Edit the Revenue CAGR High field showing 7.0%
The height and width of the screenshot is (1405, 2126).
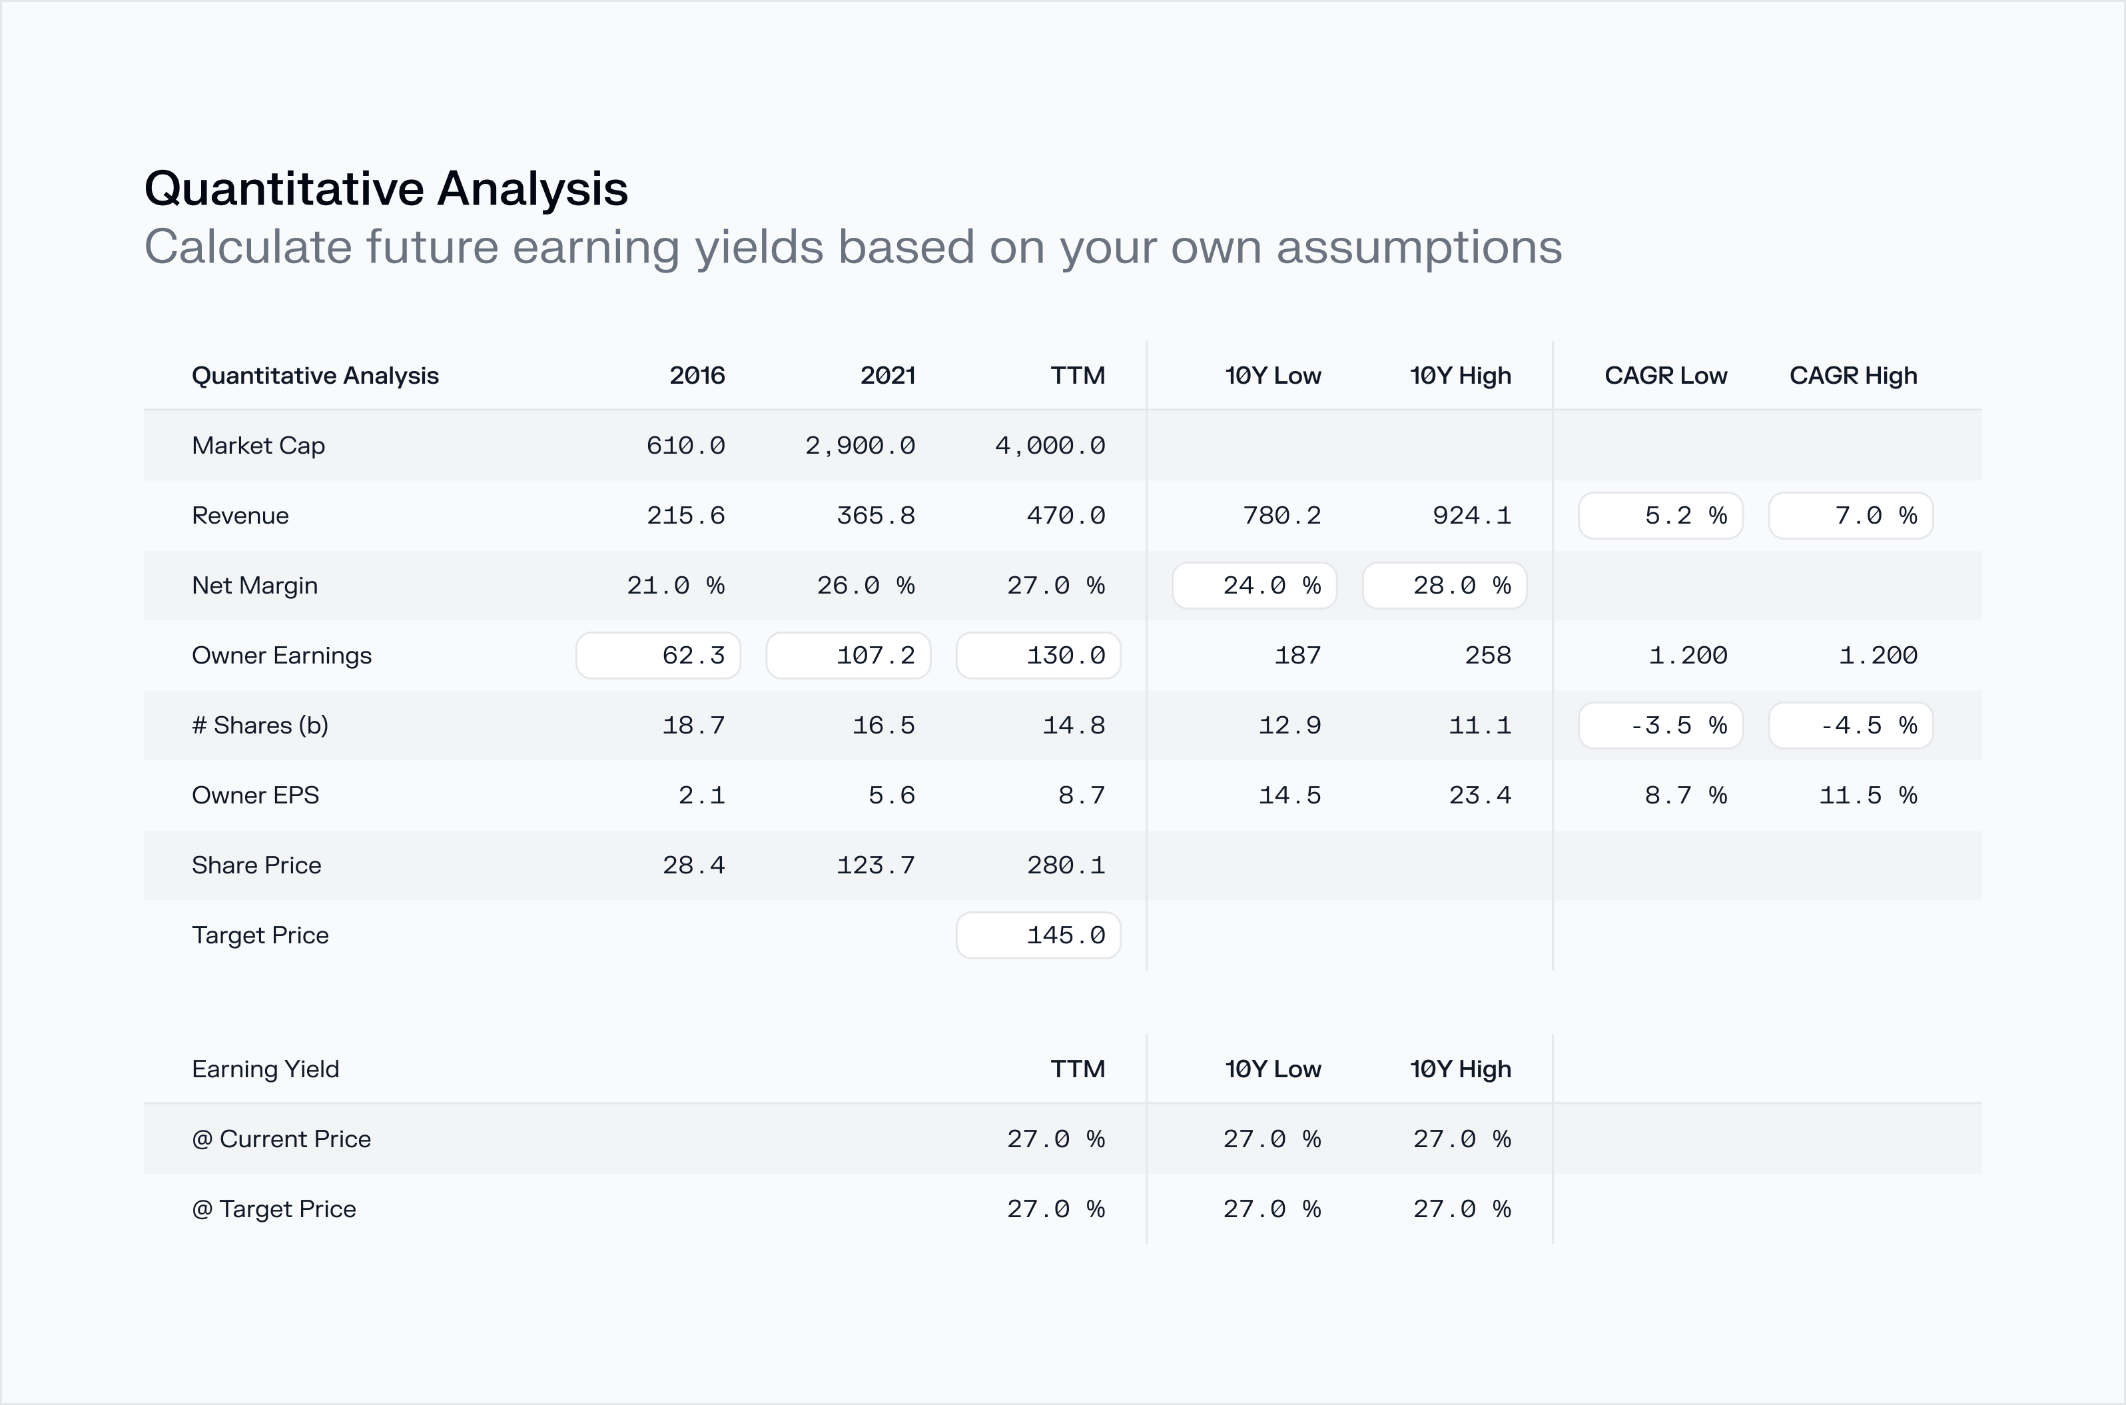[1850, 515]
